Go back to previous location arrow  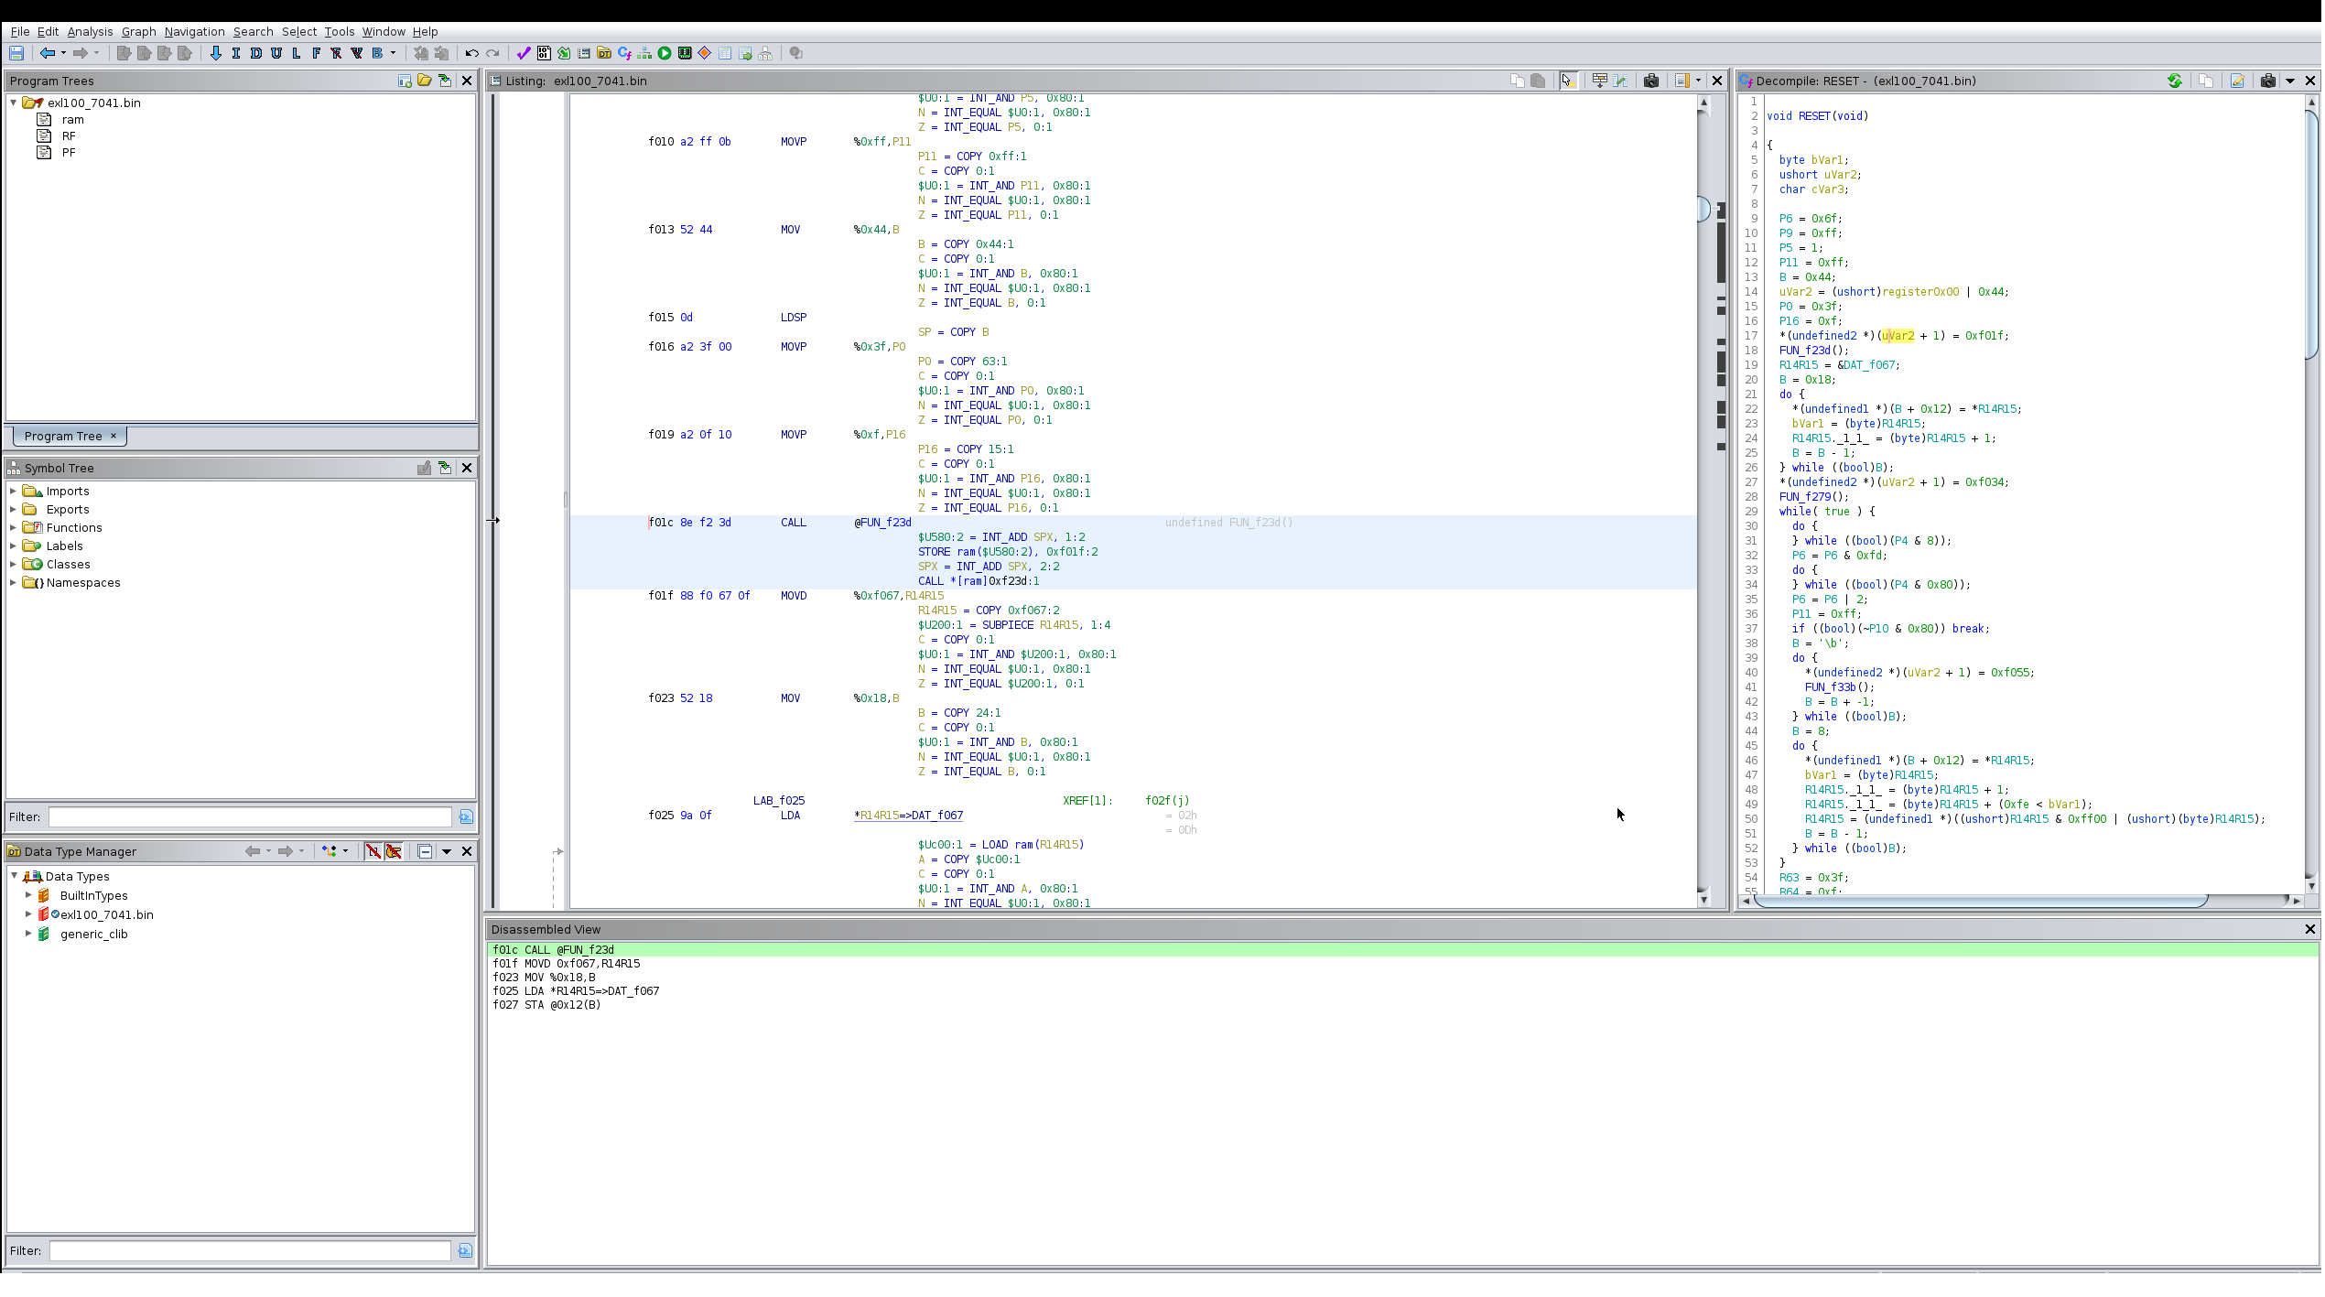pos(47,53)
